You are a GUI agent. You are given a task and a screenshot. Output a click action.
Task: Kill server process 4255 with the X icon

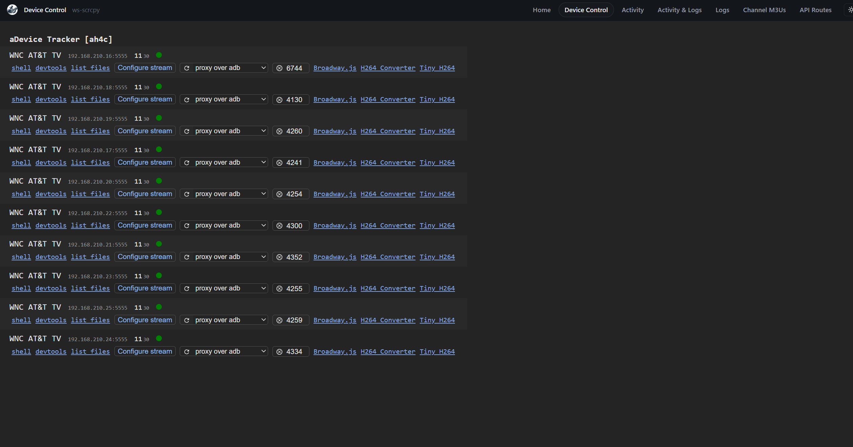[279, 288]
